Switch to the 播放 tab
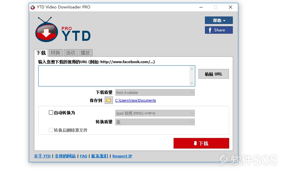 pyautogui.click(x=85, y=53)
